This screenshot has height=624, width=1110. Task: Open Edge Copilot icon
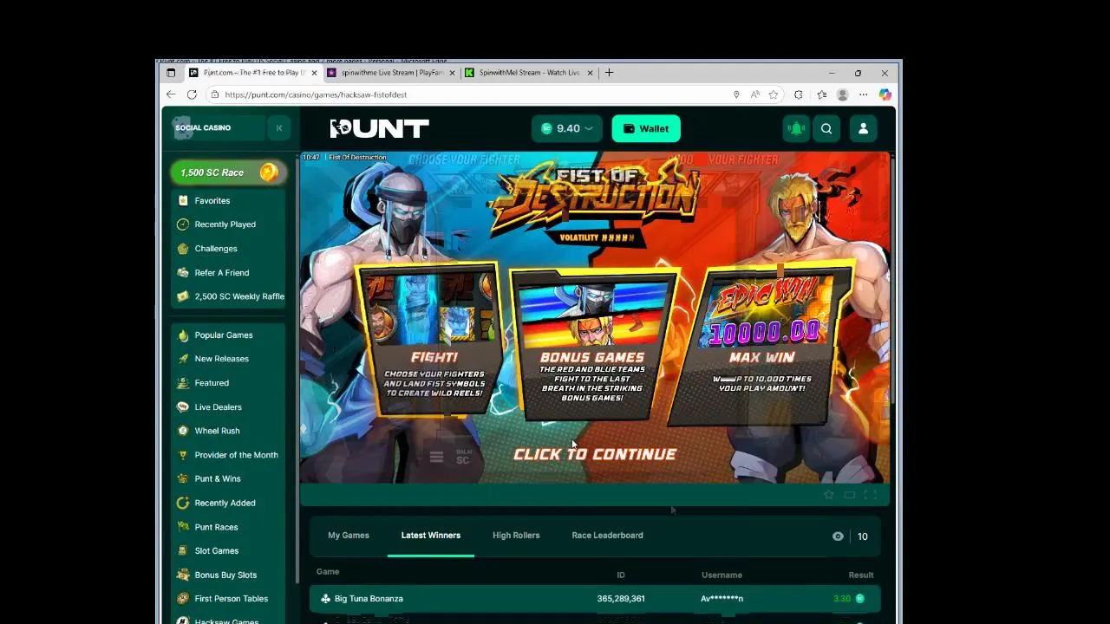click(885, 94)
